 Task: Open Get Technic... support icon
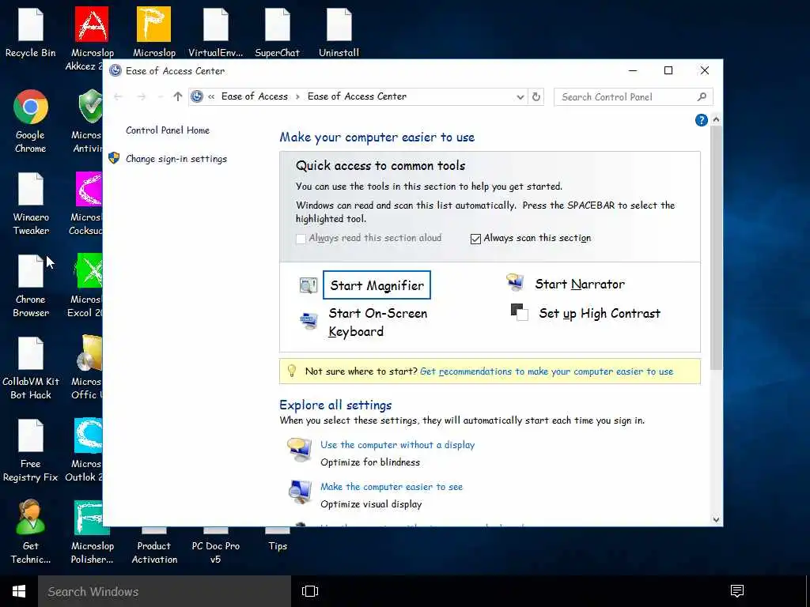[31, 532]
